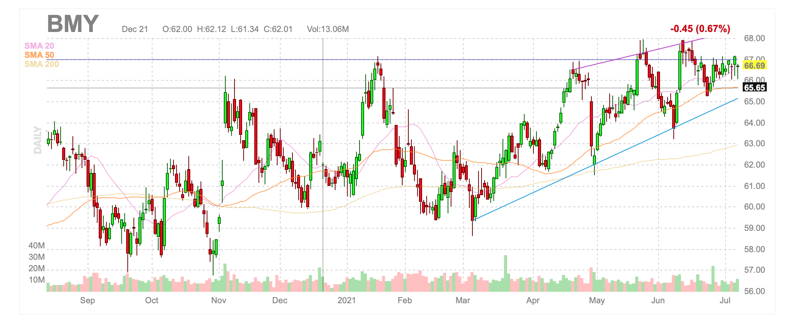Click the 64.00 price axis label
The width and height of the screenshot is (790, 320).
pos(755,123)
